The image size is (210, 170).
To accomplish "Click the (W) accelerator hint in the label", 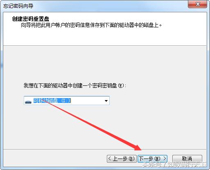I will click(x=122, y=85).
